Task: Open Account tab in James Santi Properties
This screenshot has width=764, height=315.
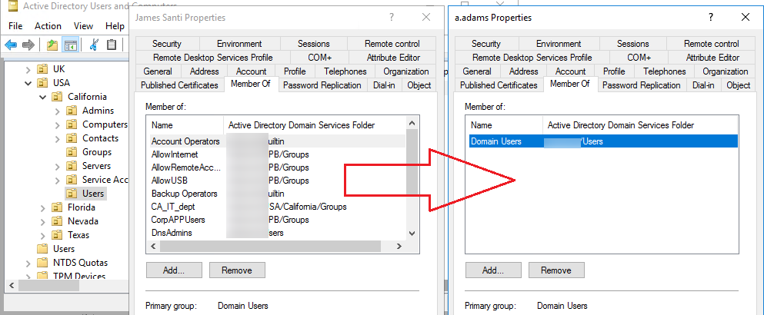Action: tap(252, 71)
